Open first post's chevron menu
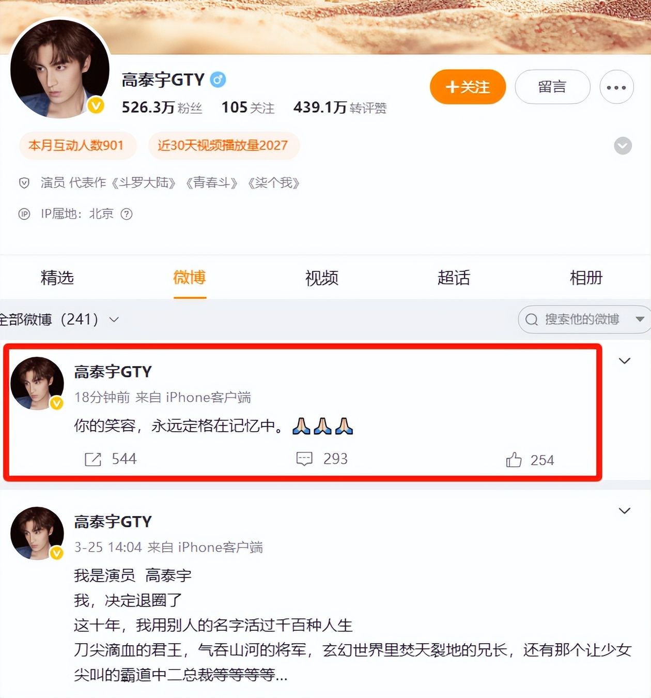 click(x=625, y=361)
